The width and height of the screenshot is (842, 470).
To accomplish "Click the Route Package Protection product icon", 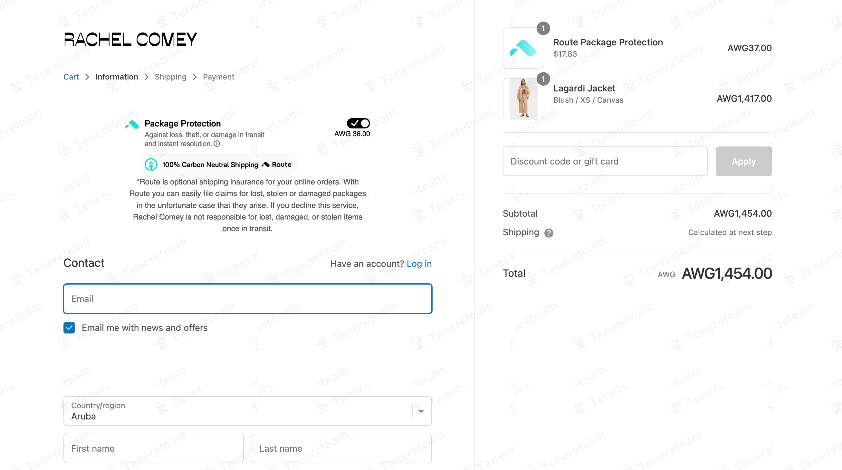I will pos(523,48).
